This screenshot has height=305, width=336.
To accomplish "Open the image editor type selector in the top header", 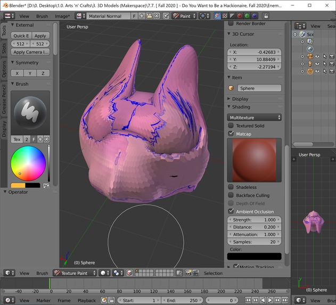I will 10,16.
